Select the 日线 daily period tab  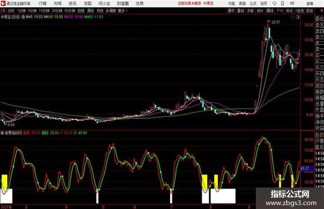pos(81,11)
